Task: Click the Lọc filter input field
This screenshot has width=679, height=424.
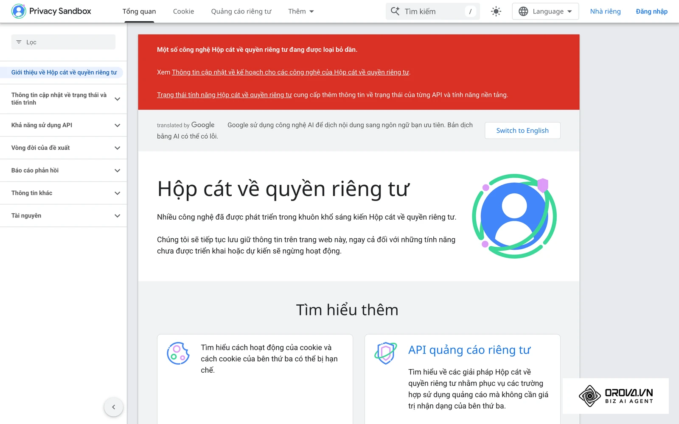Action: pyautogui.click(x=63, y=42)
